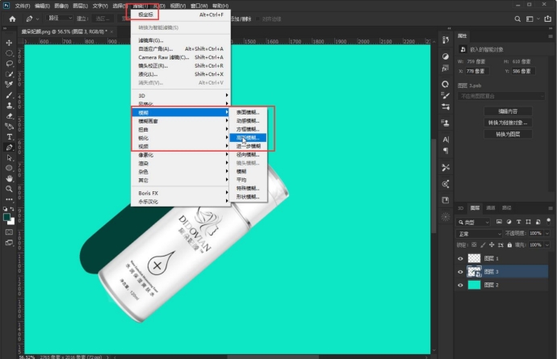Screen dimensions: 557x359
Task: Click the background color swatch
Action: tap(12, 222)
